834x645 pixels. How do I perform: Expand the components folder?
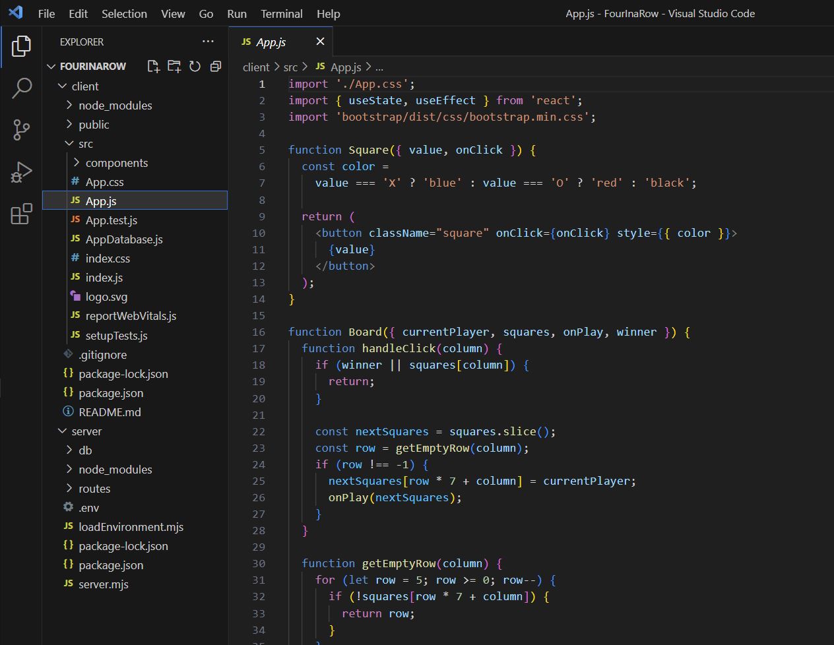pyautogui.click(x=116, y=163)
